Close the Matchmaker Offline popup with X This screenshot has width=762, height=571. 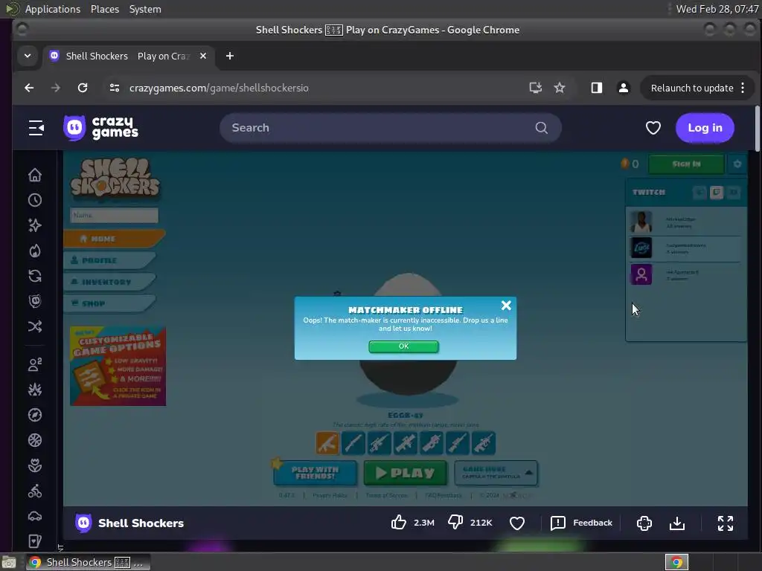[x=506, y=306]
